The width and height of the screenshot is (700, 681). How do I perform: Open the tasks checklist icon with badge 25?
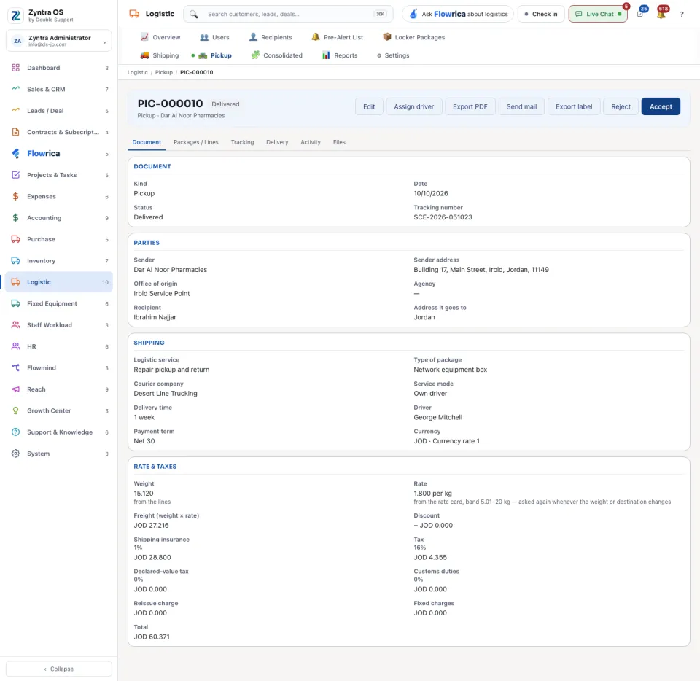[640, 15]
